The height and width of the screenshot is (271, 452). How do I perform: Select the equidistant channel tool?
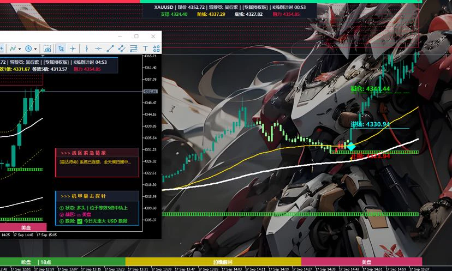pyautogui.click(x=122, y=49)
